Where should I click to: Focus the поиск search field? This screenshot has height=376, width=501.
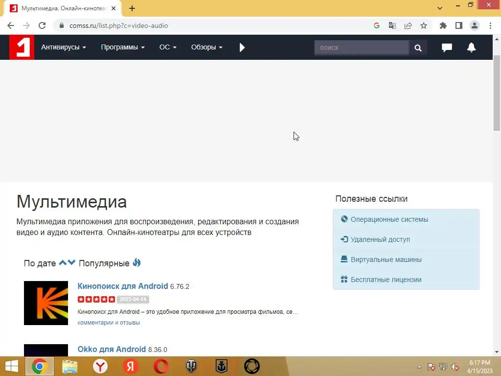click(x=362, y=47)
